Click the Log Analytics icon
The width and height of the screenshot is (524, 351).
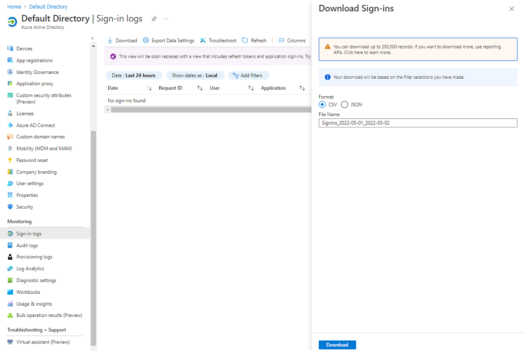click(x=10, y=269)
